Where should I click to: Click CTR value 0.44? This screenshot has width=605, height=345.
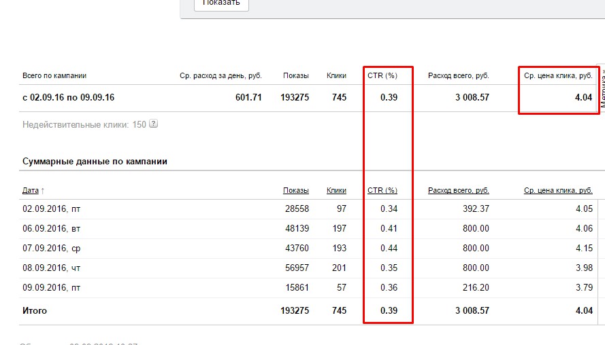click(x=389, y=249)
